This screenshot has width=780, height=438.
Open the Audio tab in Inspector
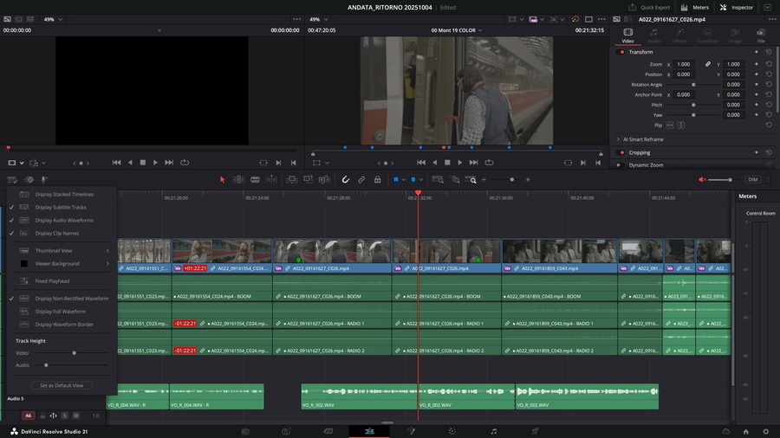[x=653, y=35]
